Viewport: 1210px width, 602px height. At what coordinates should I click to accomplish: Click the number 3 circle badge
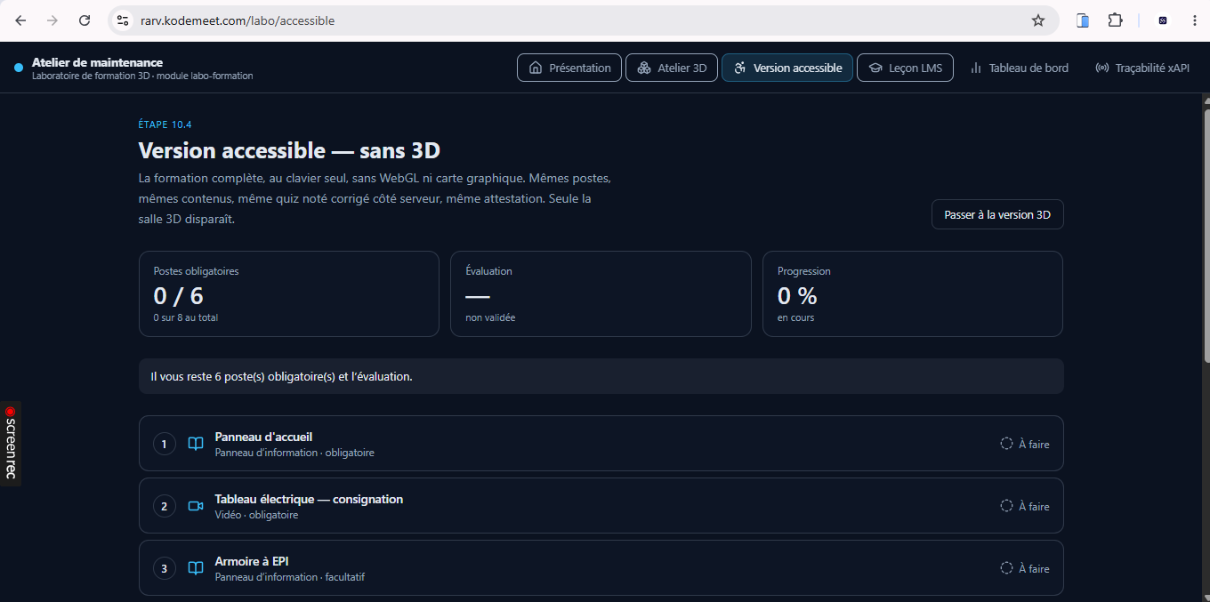[165, 568]
